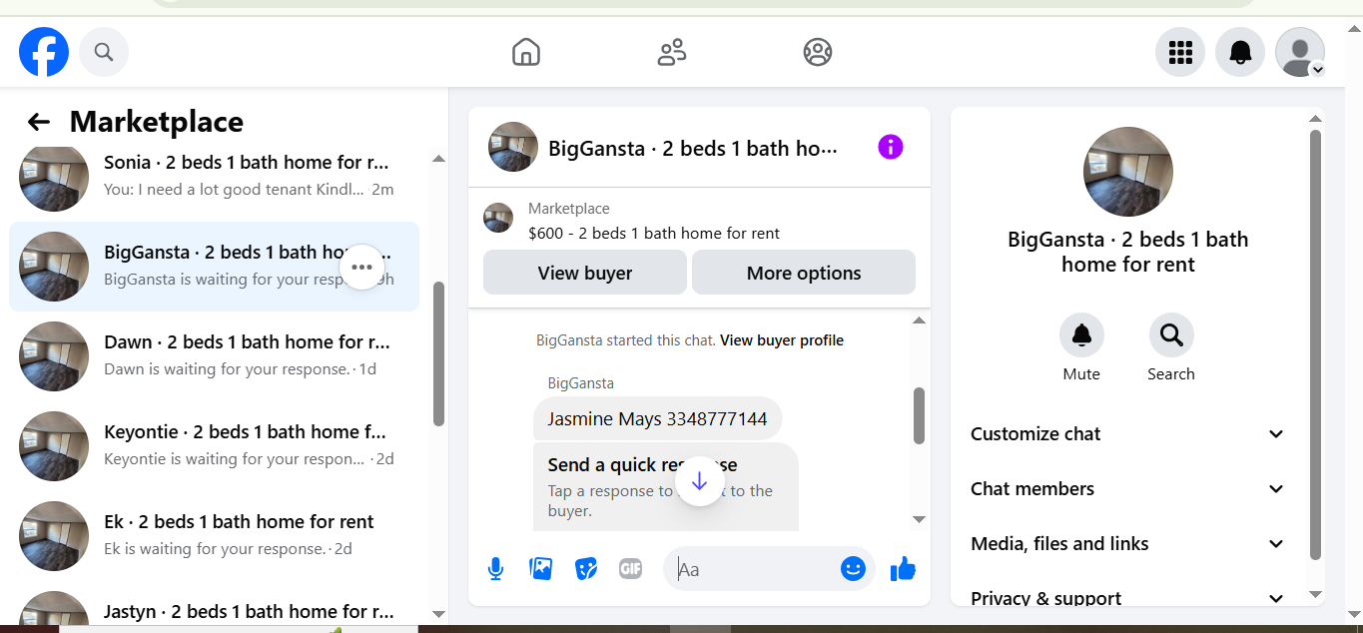Open the Groups icon in top bar
1363x633 pixels.
pyautogui.click(x=818, y=52)
